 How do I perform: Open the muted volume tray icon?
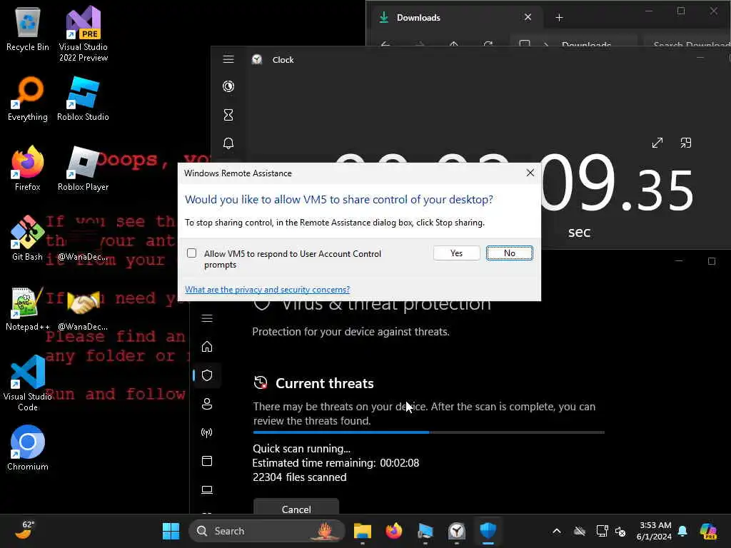pos(620,531)
